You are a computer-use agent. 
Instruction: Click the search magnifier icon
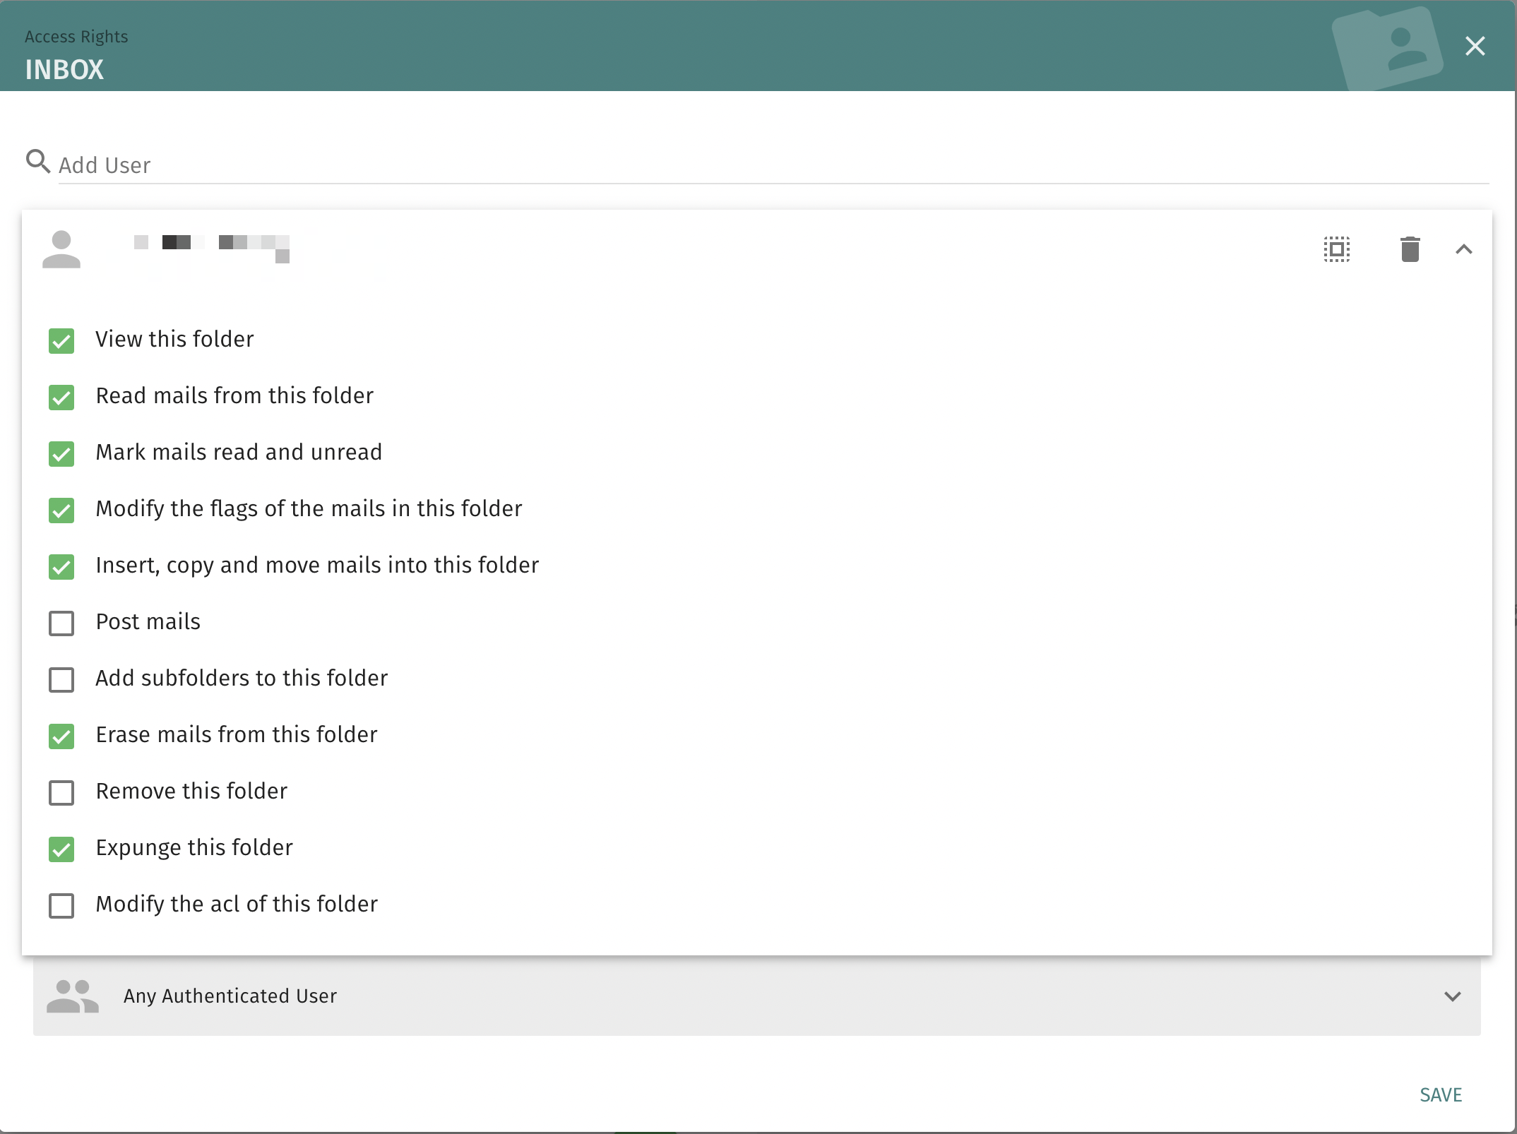[37, 161]
